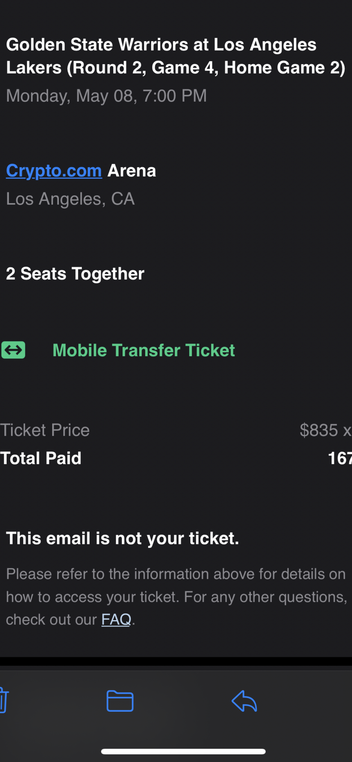
Task: Tap the Mobile Transfer Ticket label
Action: (143, 350)
